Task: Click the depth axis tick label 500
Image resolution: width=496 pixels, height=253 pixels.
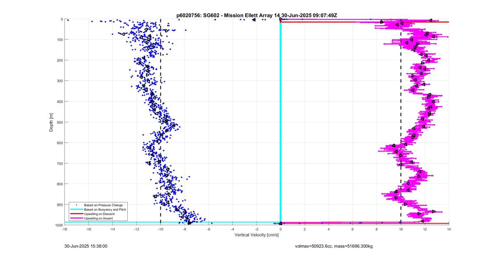Action: point(60,122)
